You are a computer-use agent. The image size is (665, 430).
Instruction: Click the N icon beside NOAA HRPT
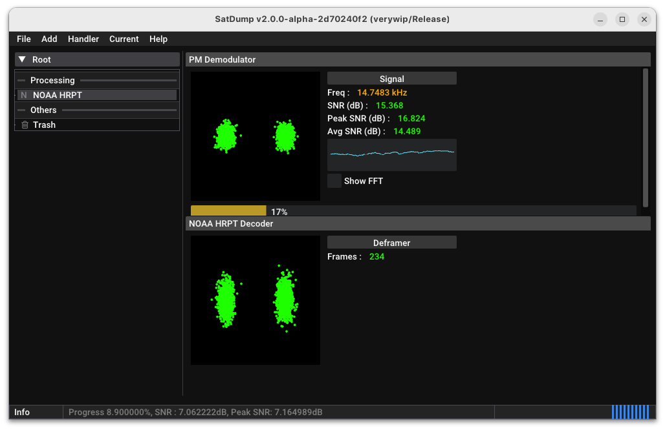click(24, 95)
